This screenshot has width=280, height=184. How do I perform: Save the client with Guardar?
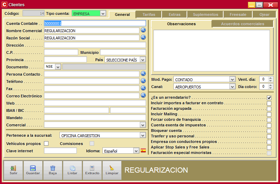coord(33,171)
